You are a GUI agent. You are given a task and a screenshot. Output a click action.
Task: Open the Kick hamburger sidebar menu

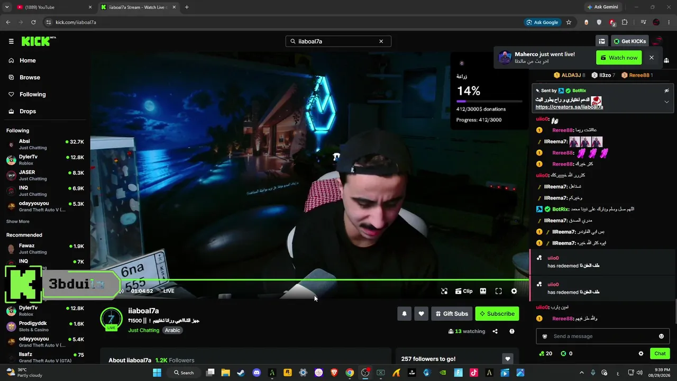coord(11,41)
